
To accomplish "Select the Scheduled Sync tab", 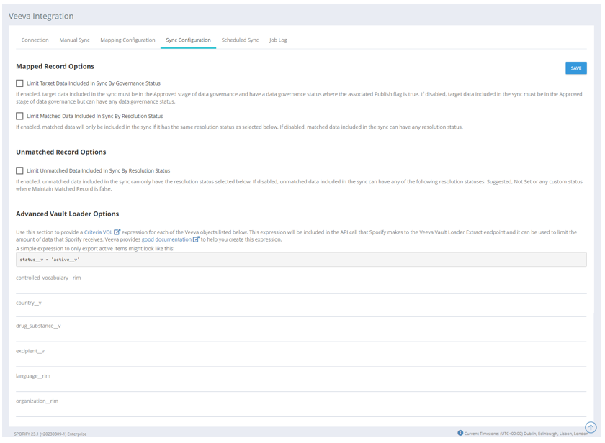I will click(240, 40).
